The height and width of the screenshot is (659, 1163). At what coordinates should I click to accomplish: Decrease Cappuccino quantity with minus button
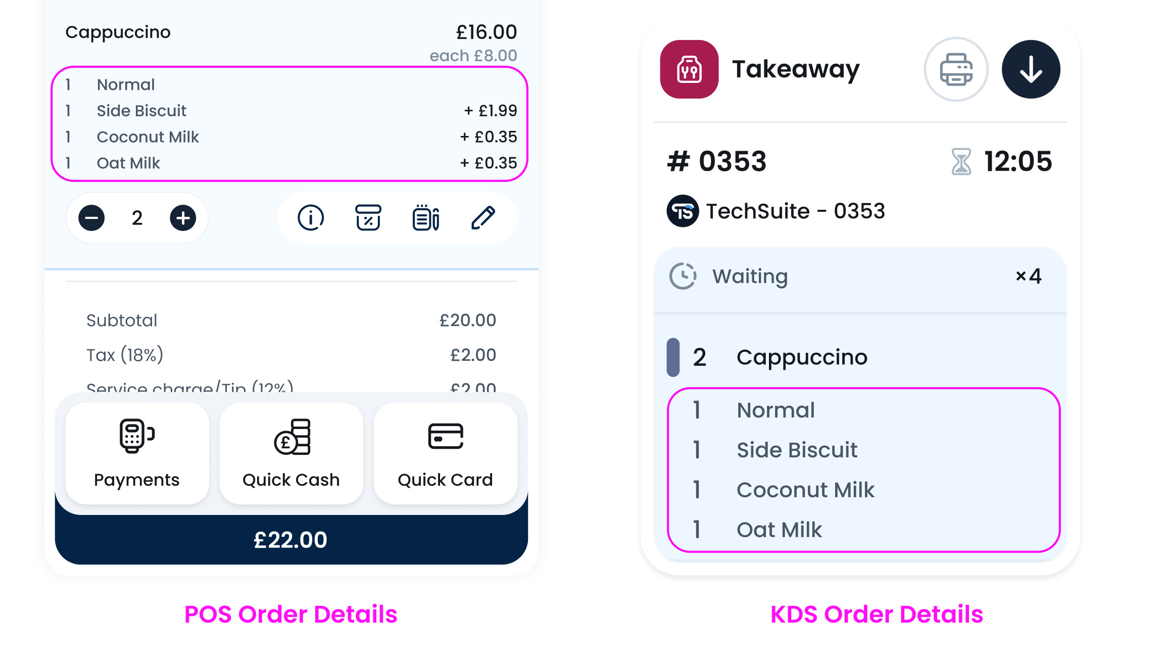[91, 218]
